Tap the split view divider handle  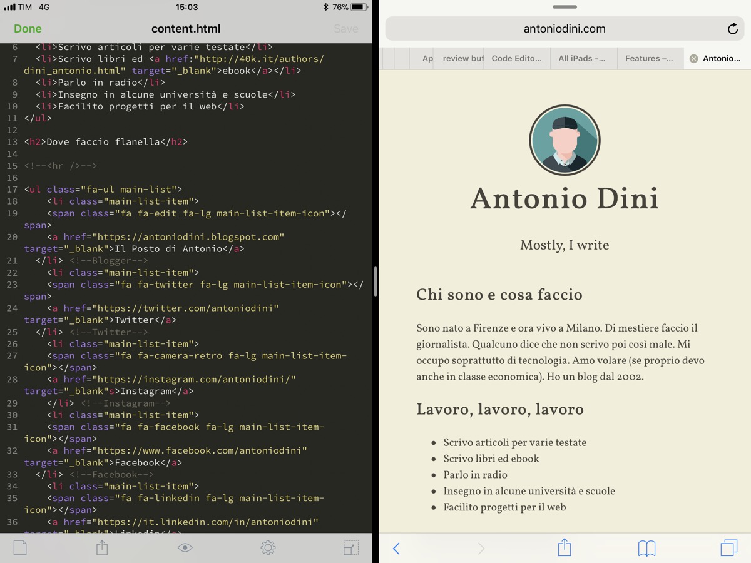[375, 281]
